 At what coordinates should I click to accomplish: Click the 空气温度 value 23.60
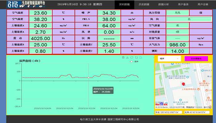(40, 13)
